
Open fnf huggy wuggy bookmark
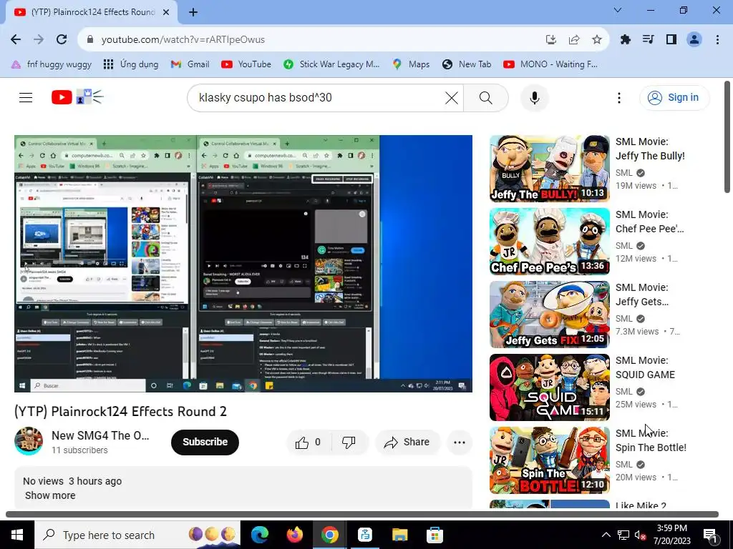[x=52, y=64]
